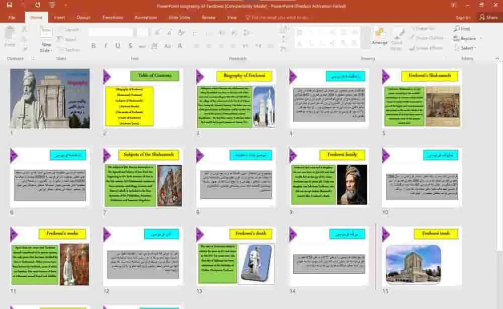Click the Change Case Aa icon
This screenshot has width=503, height=309.
(x=167, y=46)
